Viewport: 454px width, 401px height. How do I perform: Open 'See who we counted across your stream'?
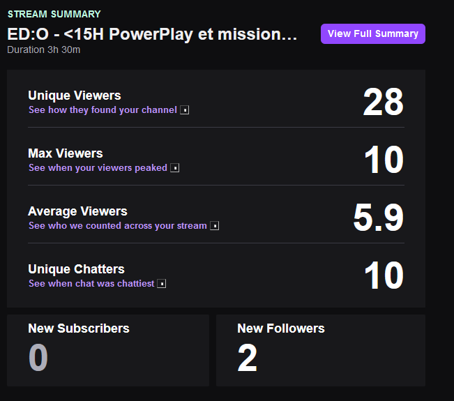118,225
